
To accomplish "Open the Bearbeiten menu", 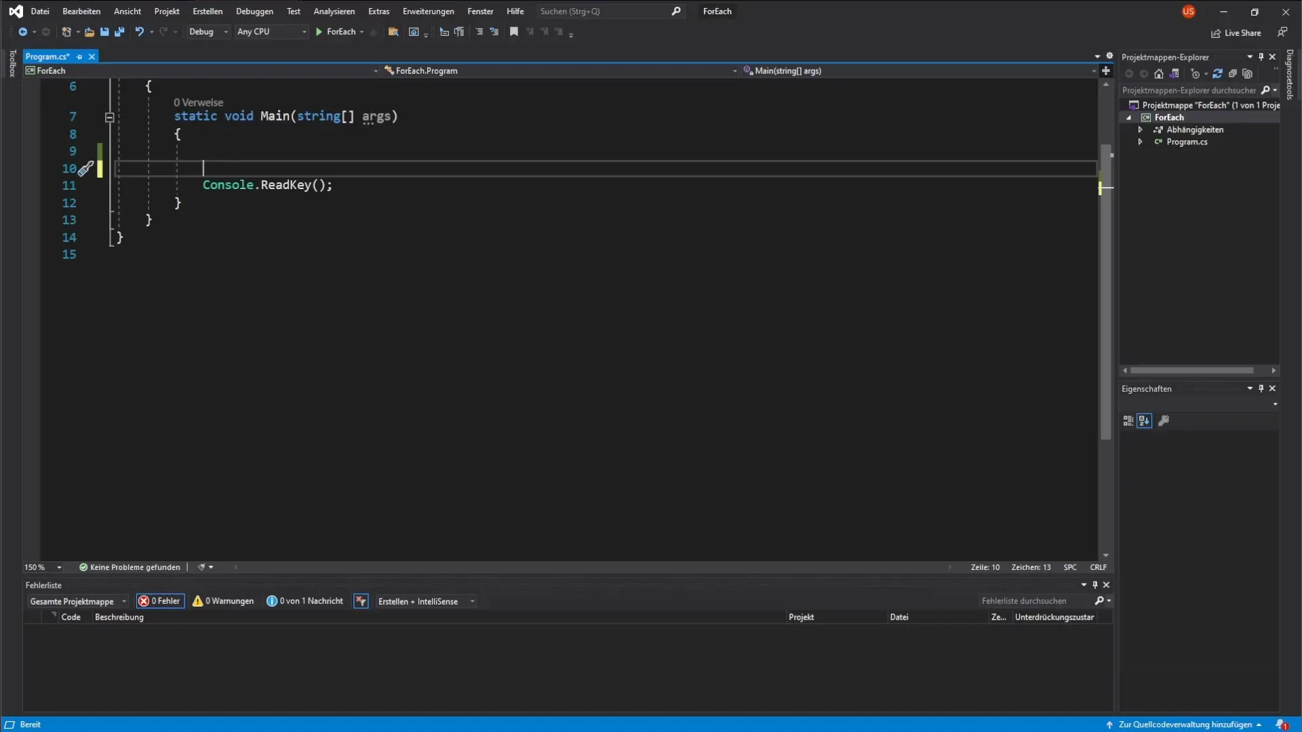I will click(x=81, y=12).
